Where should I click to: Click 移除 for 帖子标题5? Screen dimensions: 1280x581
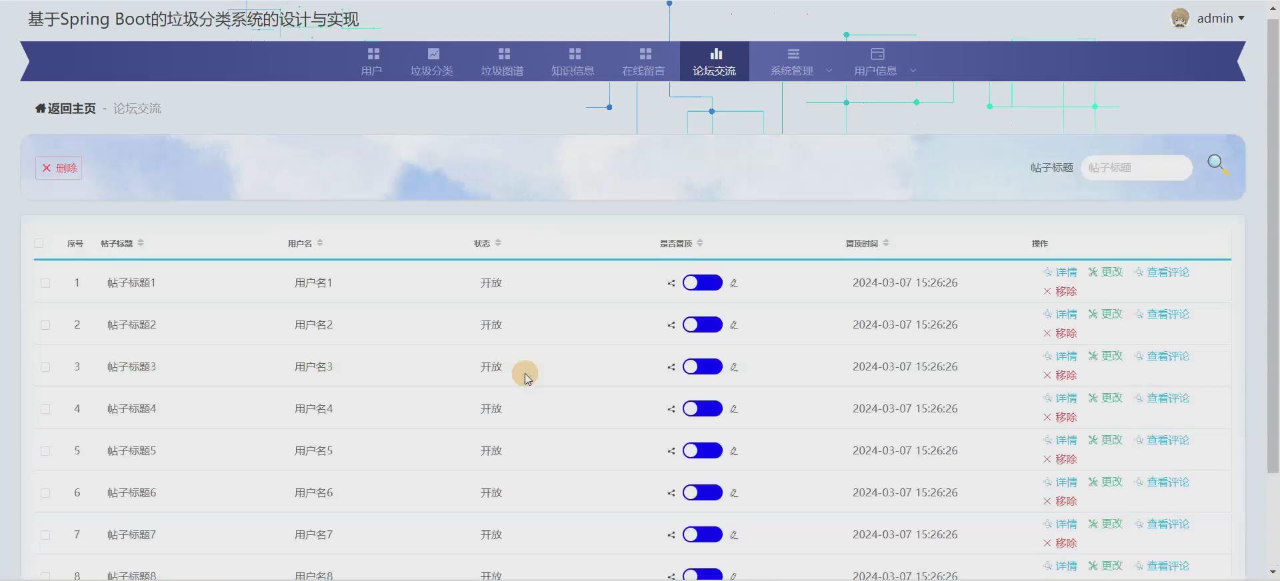tap(1060, 459)
